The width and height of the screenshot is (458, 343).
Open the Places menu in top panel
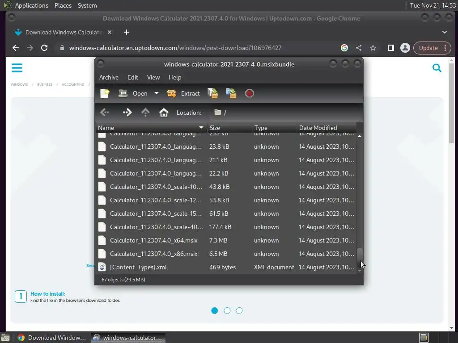tap(63, 5)
